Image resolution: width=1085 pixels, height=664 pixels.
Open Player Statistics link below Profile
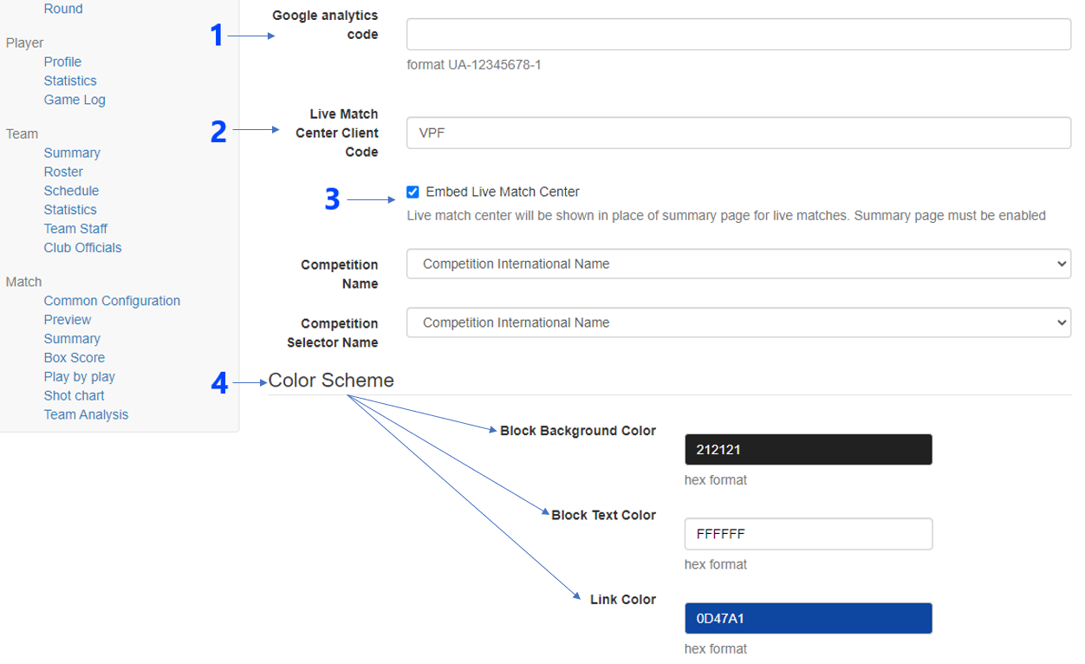70,81
